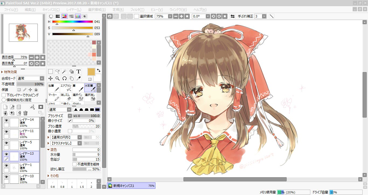
Task: Open the ファイル(F) menu
Action: pyautogui.click(x=11, y=10)
